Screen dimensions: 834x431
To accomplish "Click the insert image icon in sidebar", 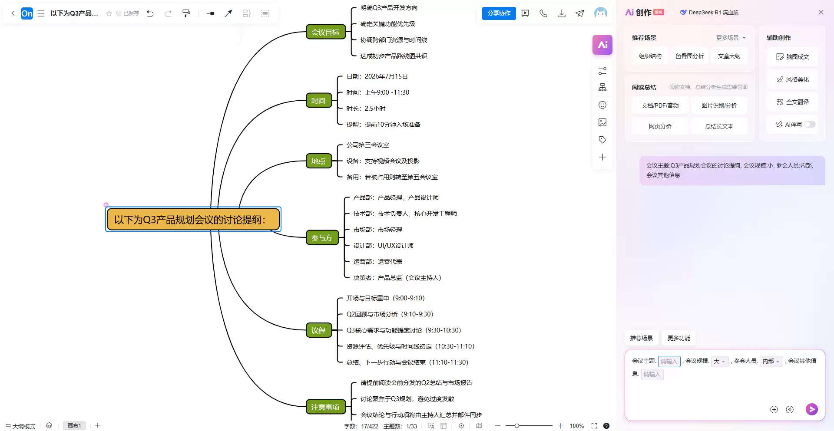I will 602,122.
